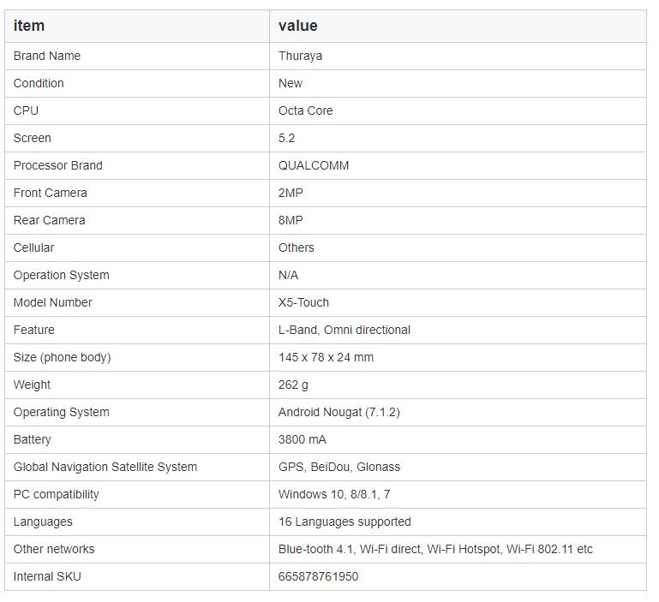Click the Rear Camera 8MP value
The image size is (659, 602).
point(291,220)
